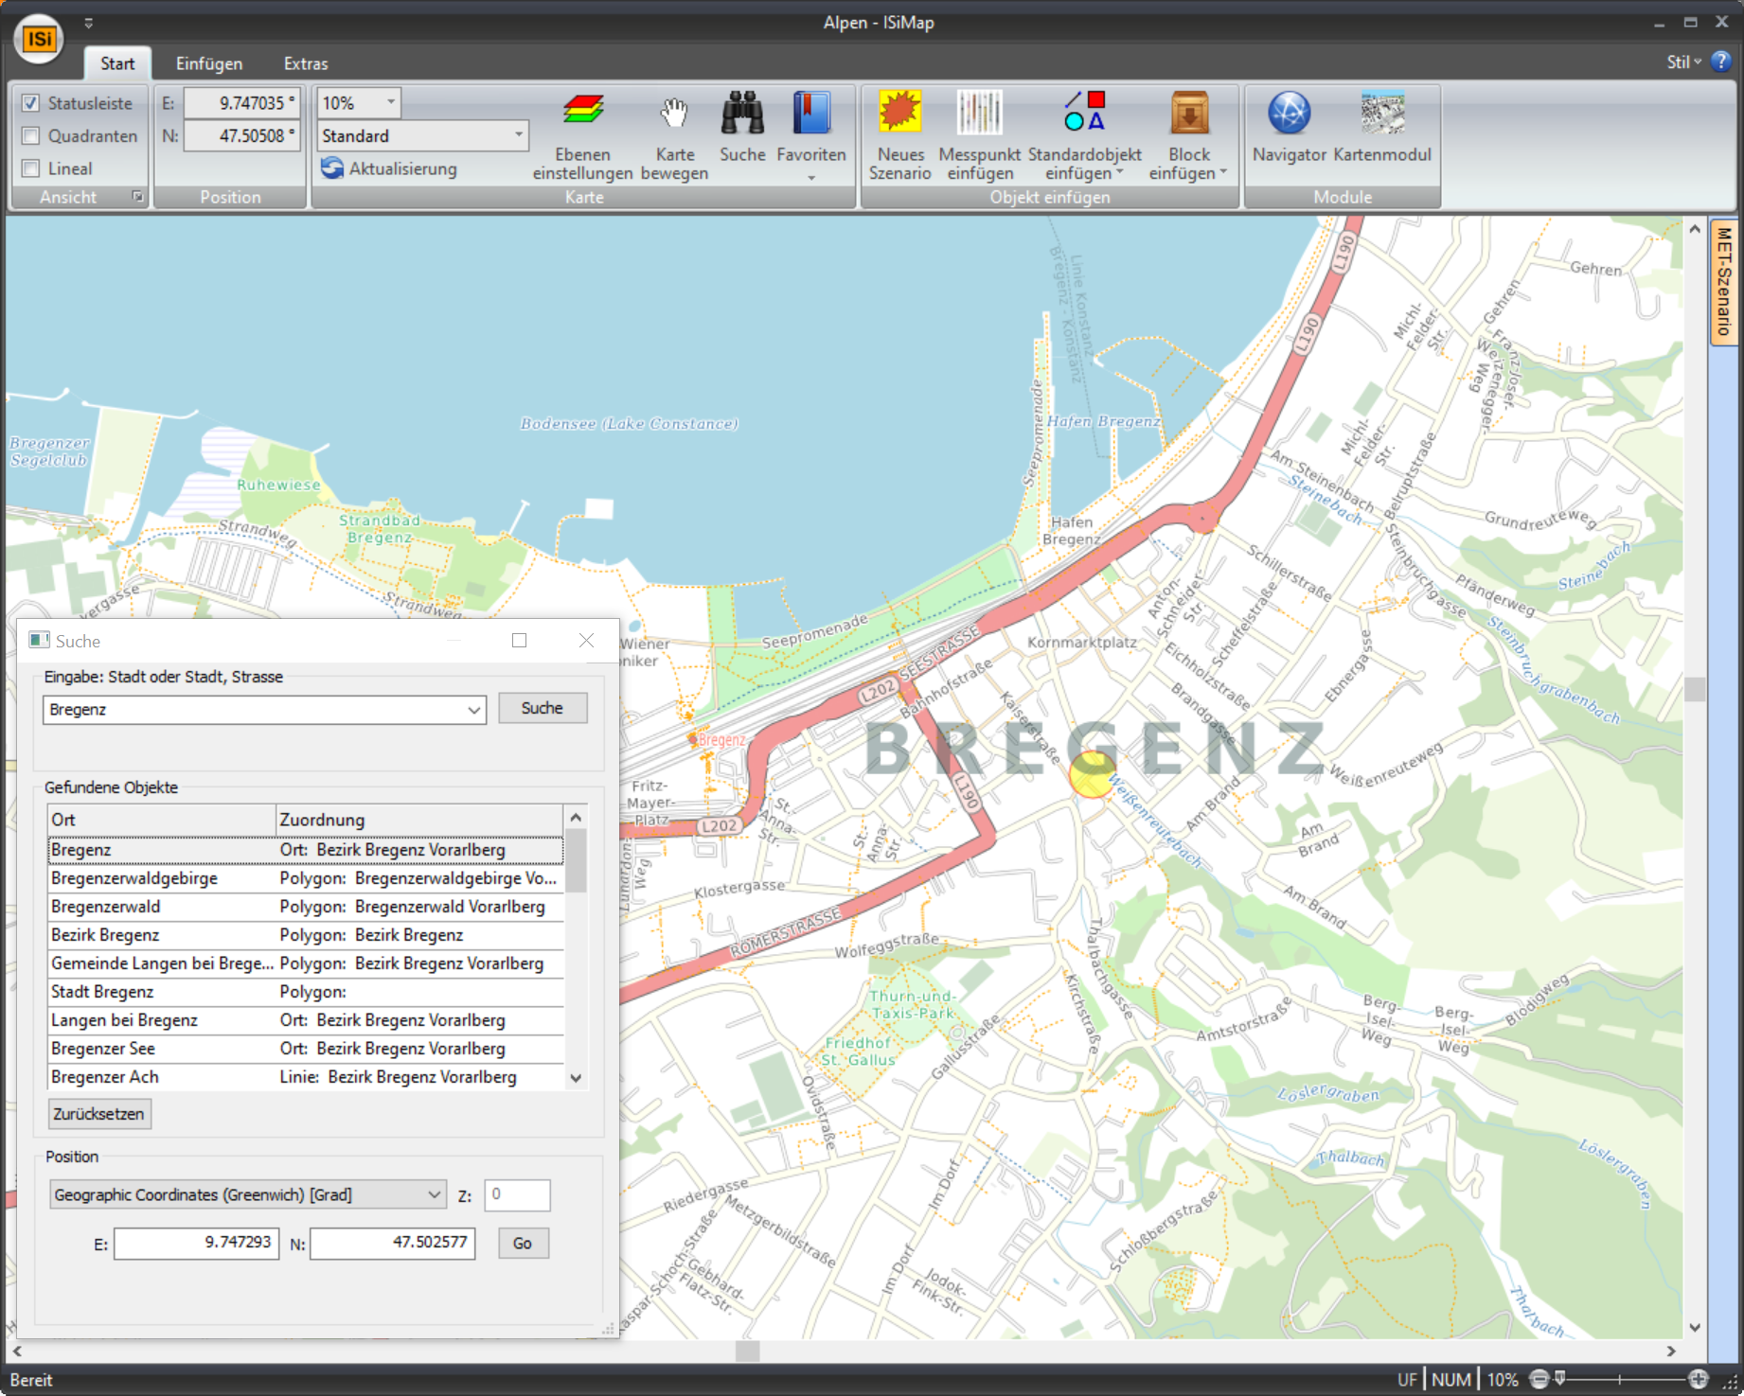Expand the Standardobjekt einfügen dropdown arrow
Viewport: 1744px width, 1396px height.
(x=1119, y=172)
